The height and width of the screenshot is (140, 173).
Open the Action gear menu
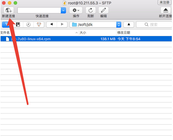pyautogui.click(x=76, y=10)
